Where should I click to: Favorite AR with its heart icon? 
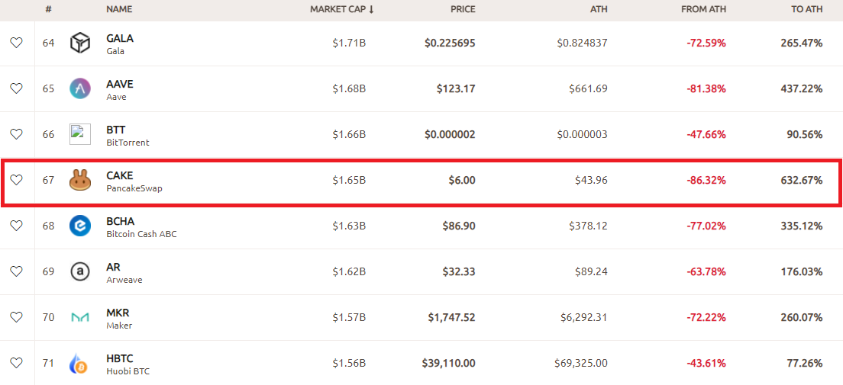17,271
